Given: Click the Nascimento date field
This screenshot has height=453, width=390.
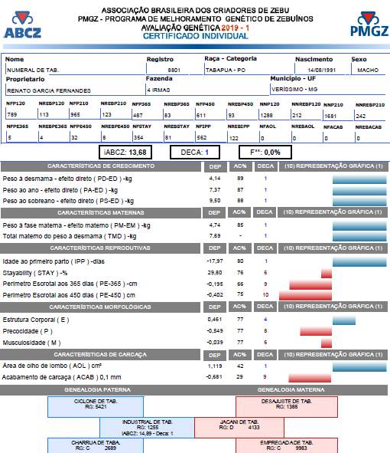Looking at the screenshot, I should click(x=322, y=70).
